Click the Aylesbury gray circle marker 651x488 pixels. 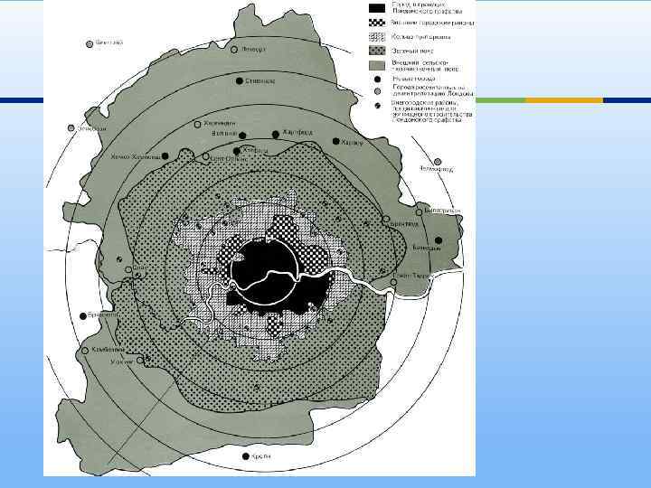(71, 128)
